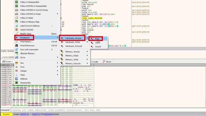This screenshot has width=206, height=116.
Task: Expand the Follow DWORD in Dump submenu arrow
Action: (x=57, y=14)
